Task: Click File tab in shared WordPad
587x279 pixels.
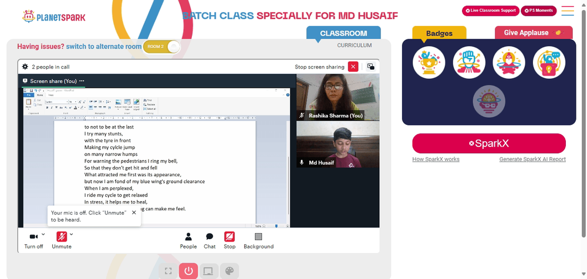Action: click(x=29, y=95)
